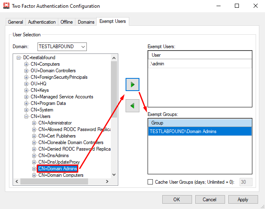Select CN=Domain Admins tree item

57,169
